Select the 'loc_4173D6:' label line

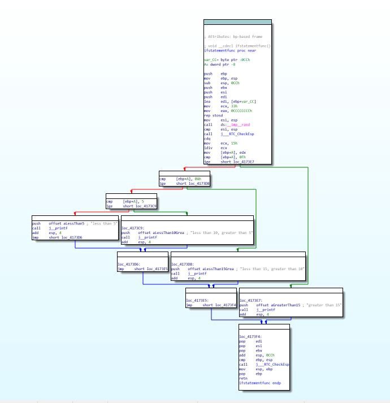[129, 264]
